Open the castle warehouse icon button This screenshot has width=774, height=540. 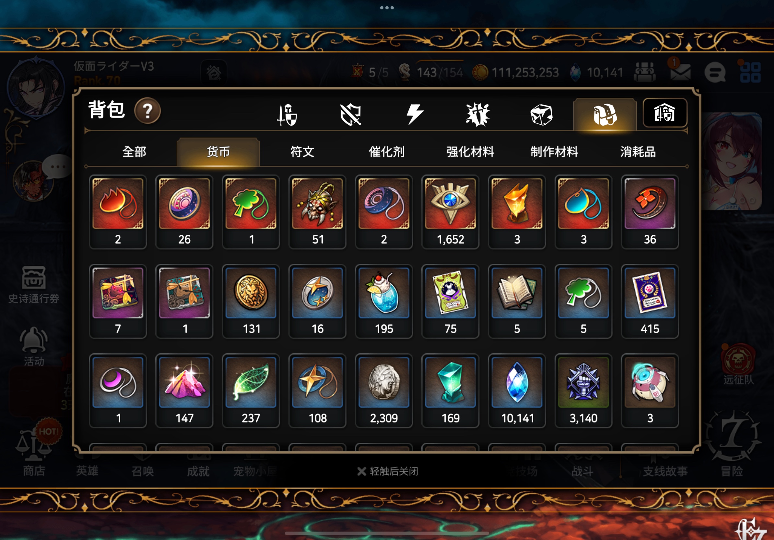click(665, 113)
